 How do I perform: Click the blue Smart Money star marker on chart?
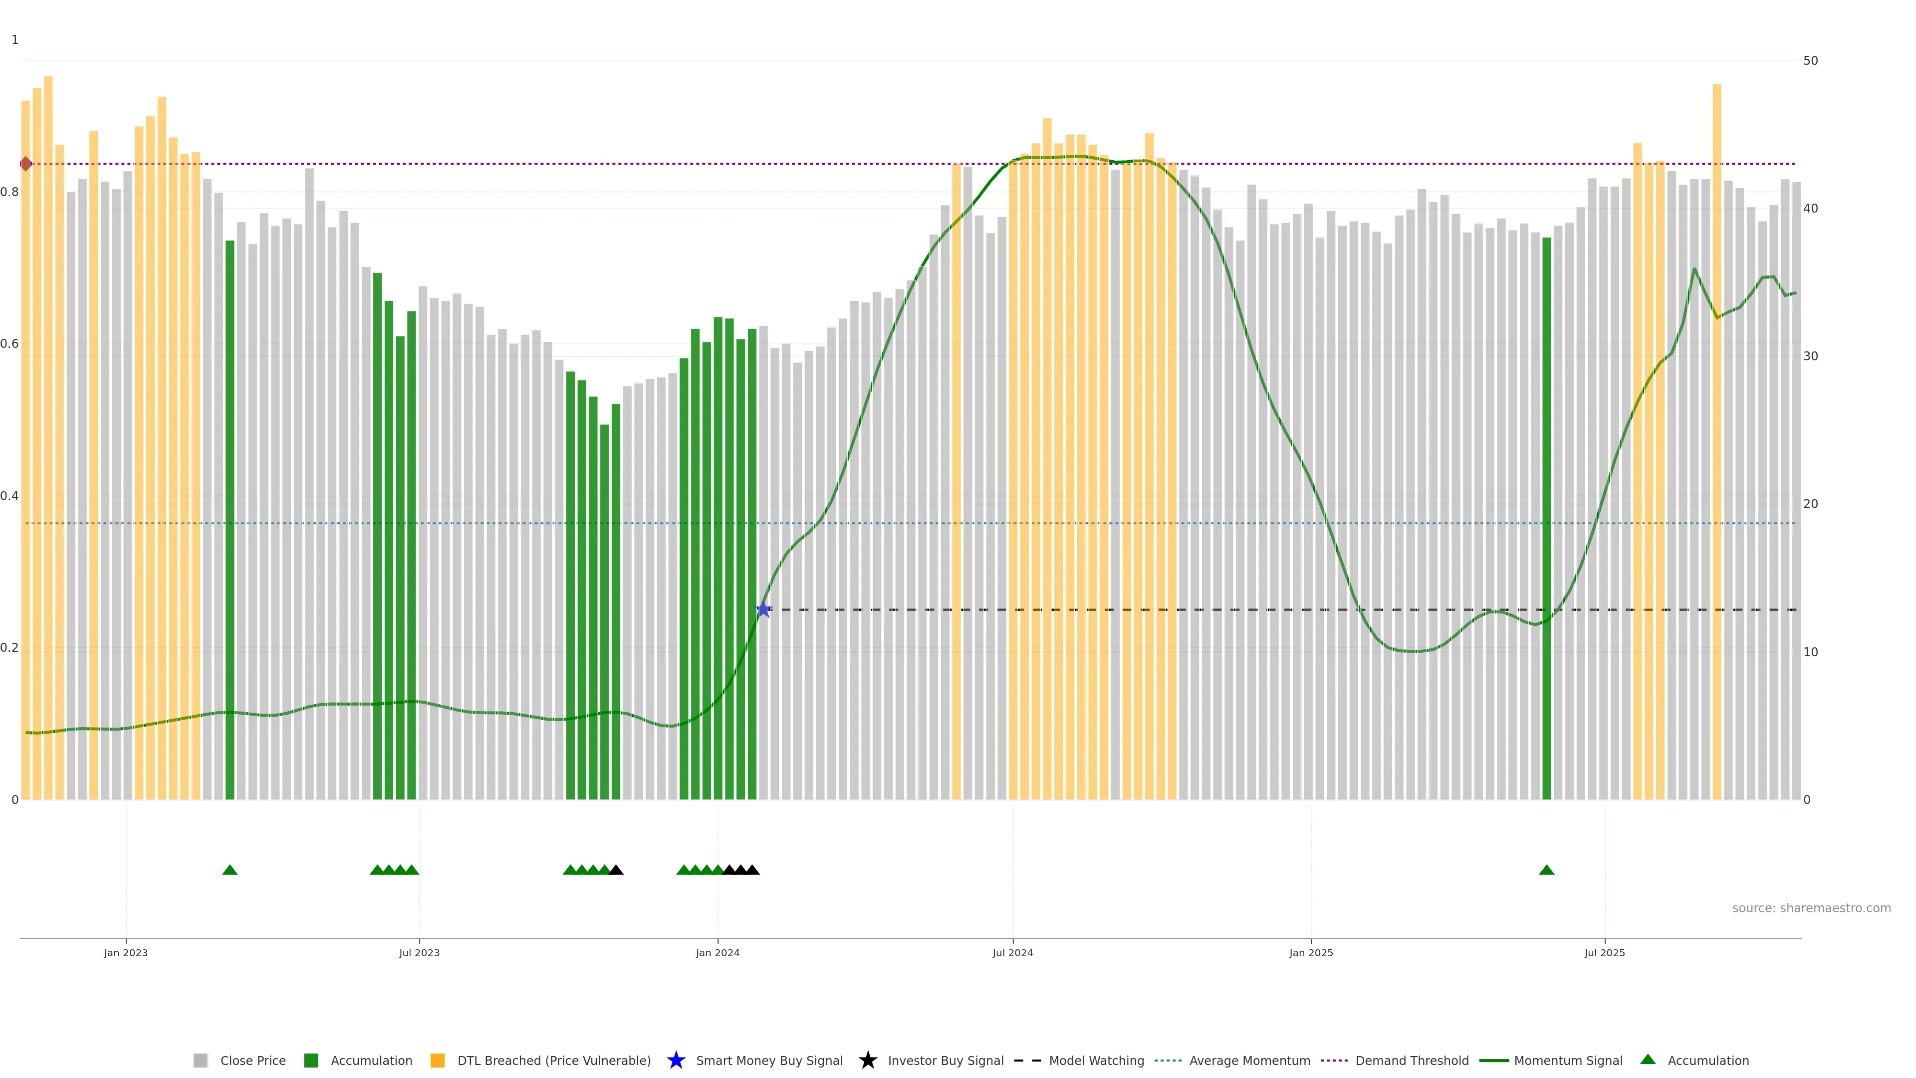763,609
